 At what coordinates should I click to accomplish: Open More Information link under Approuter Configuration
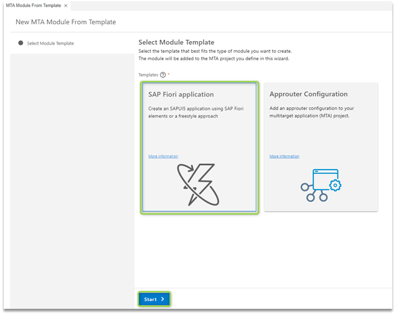285,156
